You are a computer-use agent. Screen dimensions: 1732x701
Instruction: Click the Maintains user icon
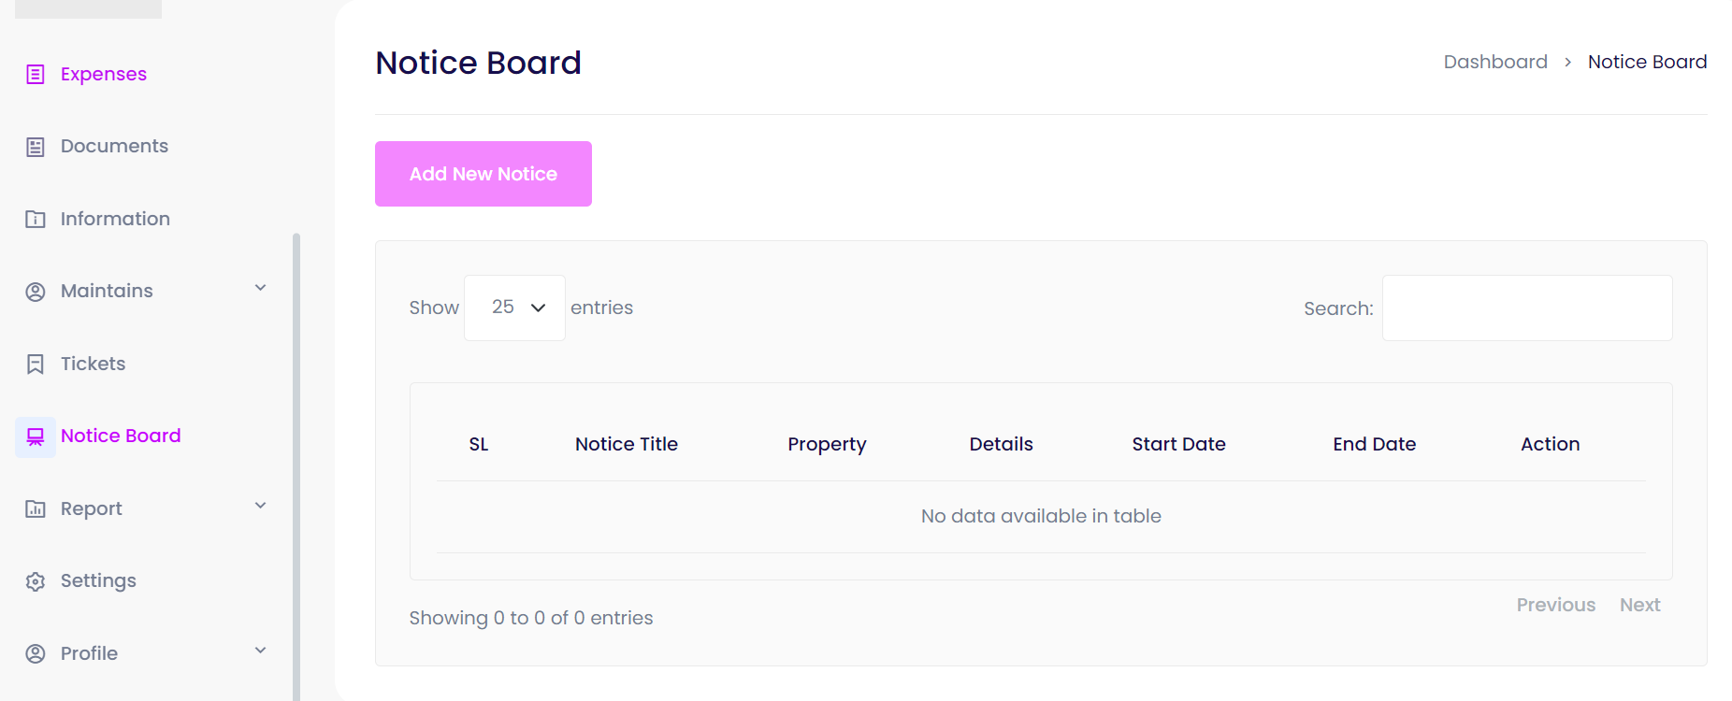click(x=36, y=292)
